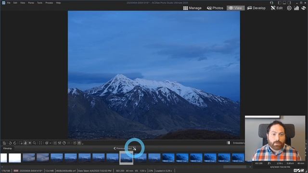The width and height of the screenshot is (308, 173).
Task: Click the 13.4 MB file size text
Action: pos(50,171)
